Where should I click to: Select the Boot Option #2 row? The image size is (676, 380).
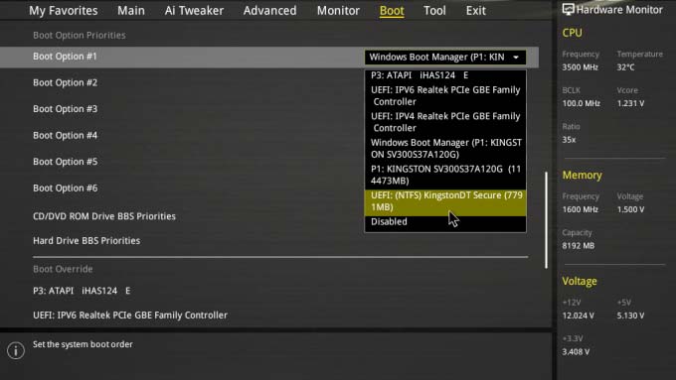65,82
